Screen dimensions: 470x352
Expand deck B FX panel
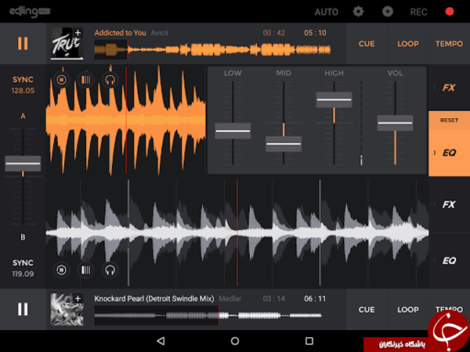point(449,205)
